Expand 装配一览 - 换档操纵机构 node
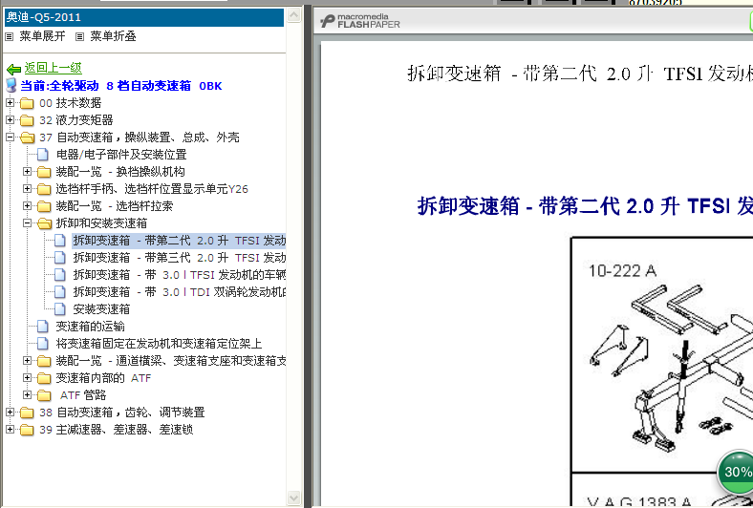 pyautogui.click(x=28, y=171)
